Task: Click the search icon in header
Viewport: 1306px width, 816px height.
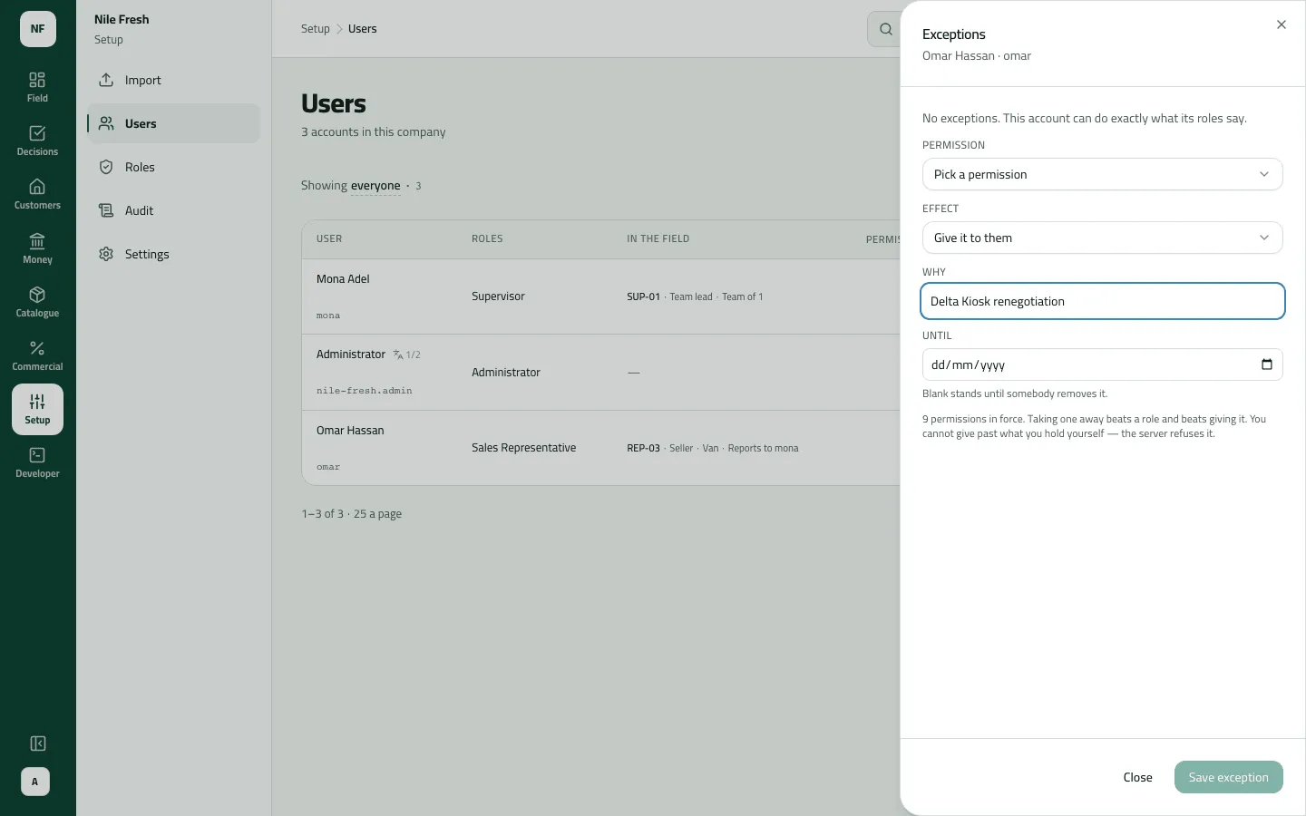Action: 885,29
